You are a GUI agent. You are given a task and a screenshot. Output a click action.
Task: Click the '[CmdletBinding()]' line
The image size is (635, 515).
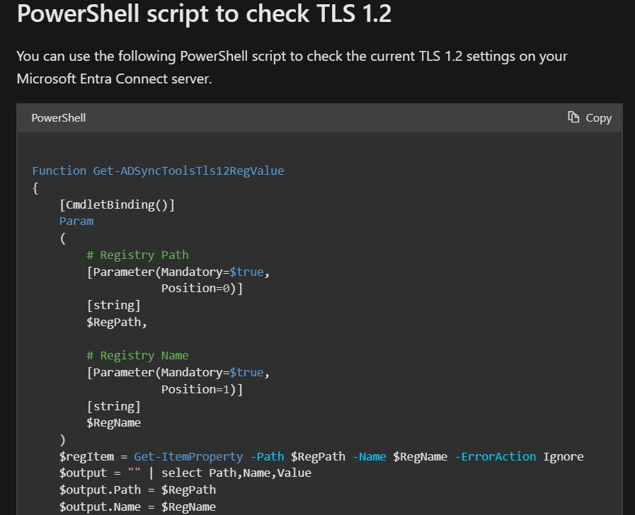click(117, 204)
